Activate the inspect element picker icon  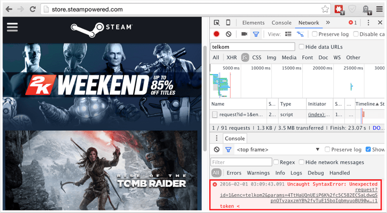click(x=217, y=23)
